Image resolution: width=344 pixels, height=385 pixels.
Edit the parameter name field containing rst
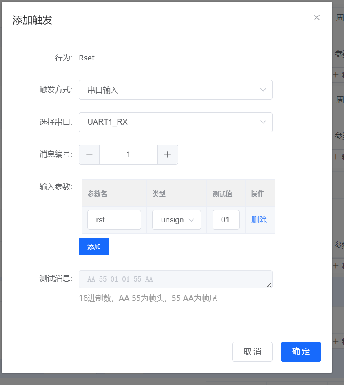point(114,220)
